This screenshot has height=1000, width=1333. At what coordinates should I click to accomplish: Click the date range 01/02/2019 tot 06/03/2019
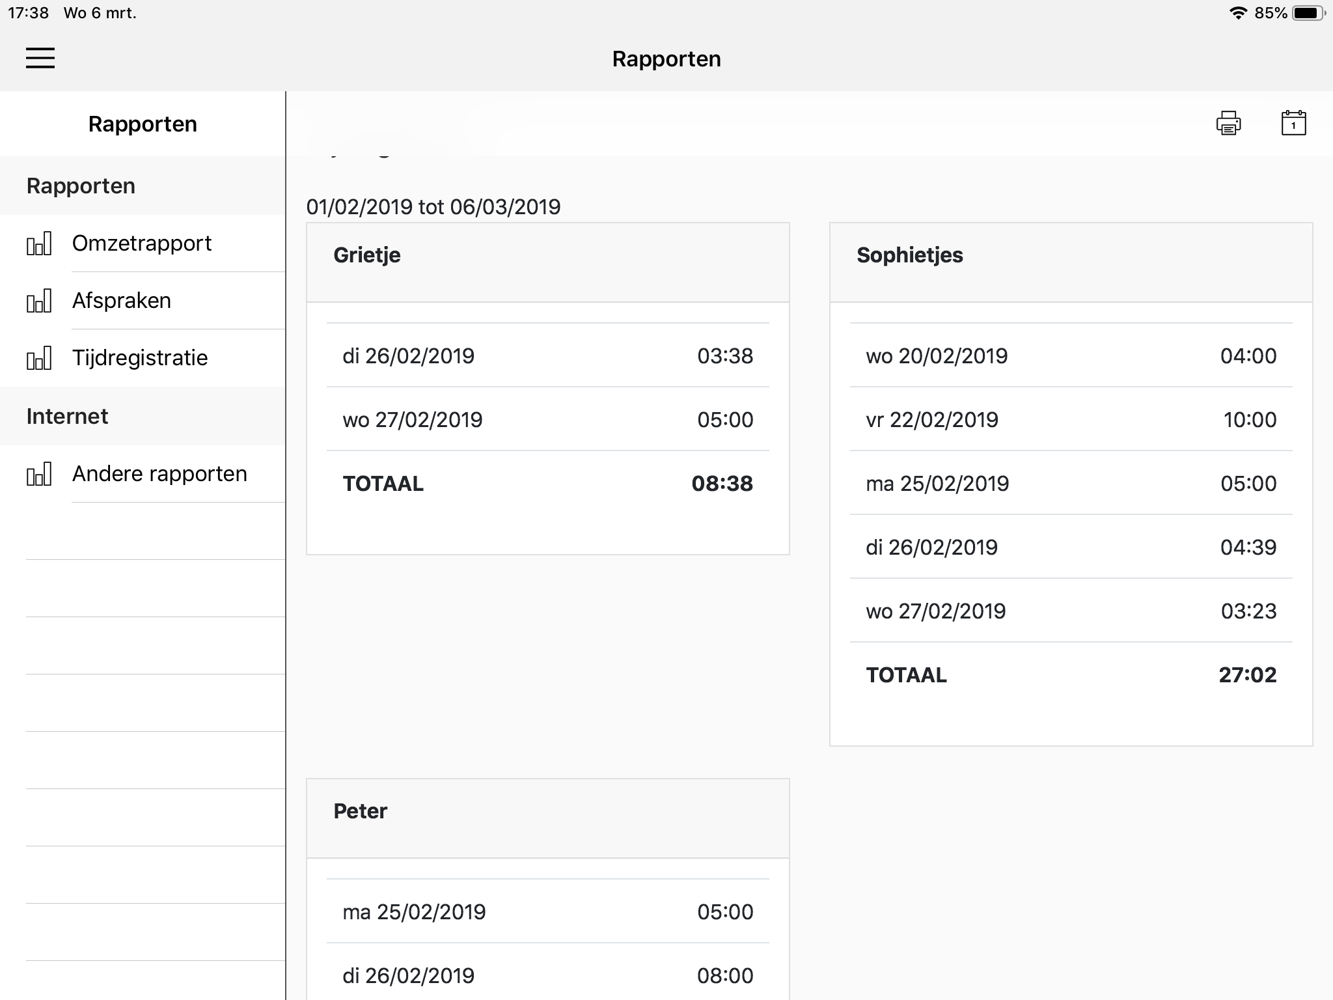[433, 207]
